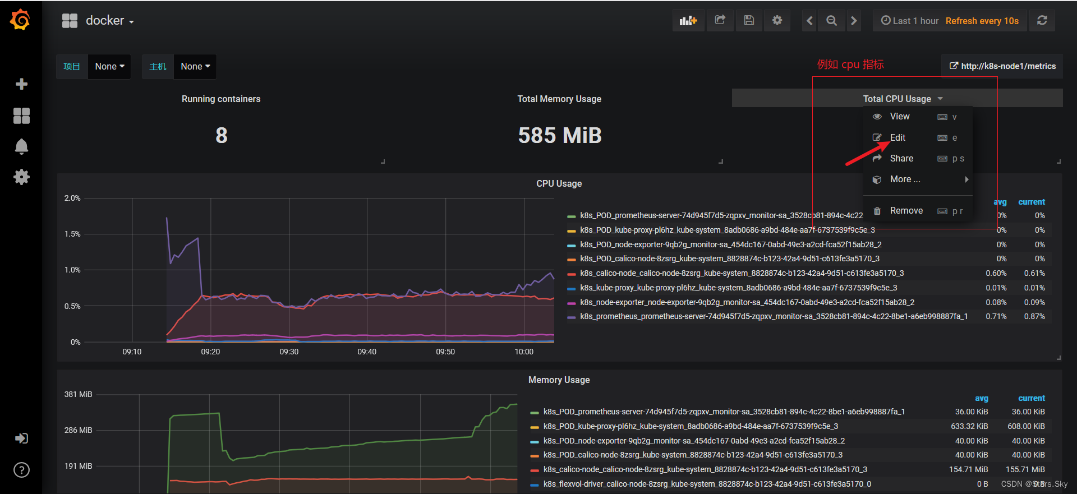Expand the More ... submenu
1077x494 pixels.
coord(918,179)
